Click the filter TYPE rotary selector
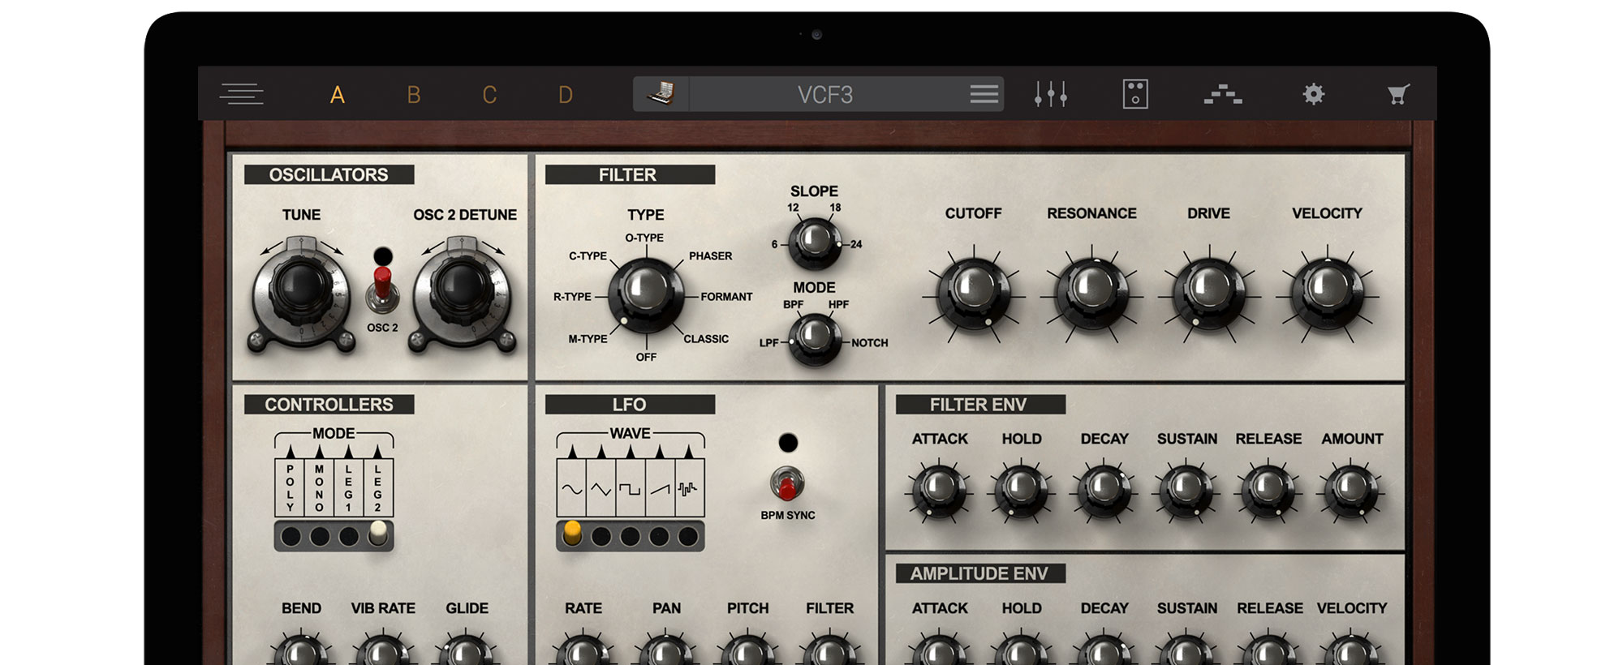 pyautogui.click(x=646, y=296)
